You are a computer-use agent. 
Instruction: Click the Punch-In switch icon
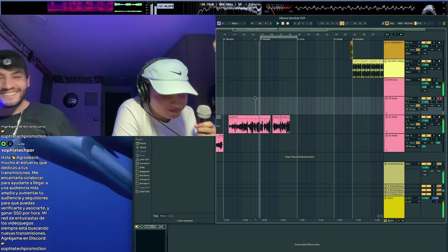point(337,23)
